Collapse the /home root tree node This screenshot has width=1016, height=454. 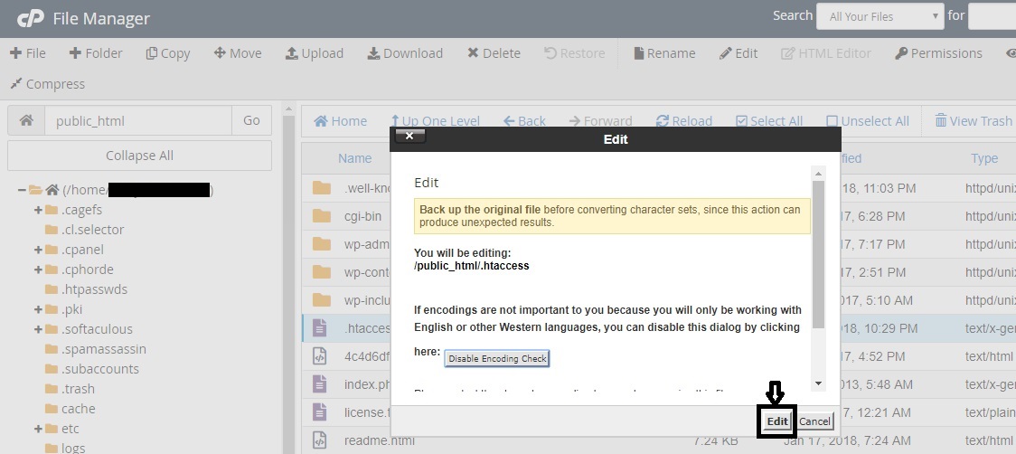[x=21, y=190]
